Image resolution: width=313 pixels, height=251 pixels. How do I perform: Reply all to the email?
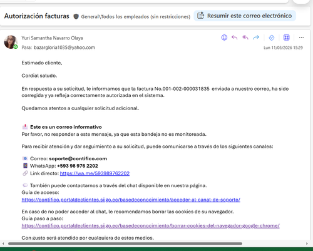245,38
